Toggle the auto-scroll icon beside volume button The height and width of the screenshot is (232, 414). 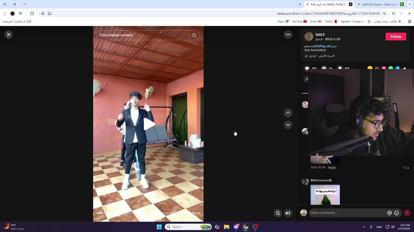pos(278,213)
